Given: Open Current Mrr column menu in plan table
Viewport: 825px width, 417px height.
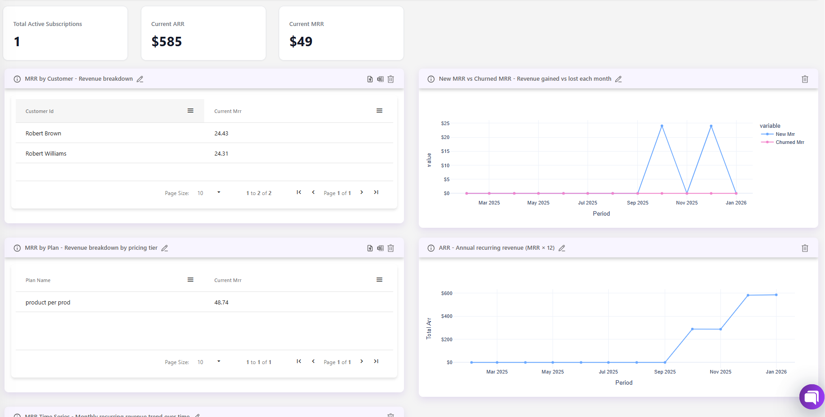Looking at the screenshot, I should pos(379,280).
